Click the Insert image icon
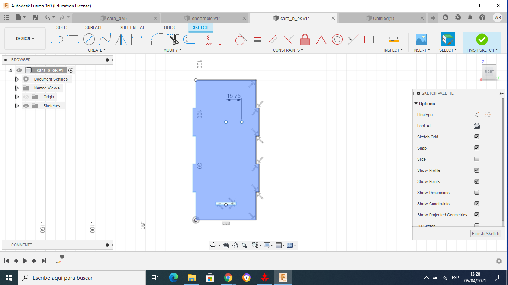The width and height of the screenshot is (508, 285). (421, 39)
